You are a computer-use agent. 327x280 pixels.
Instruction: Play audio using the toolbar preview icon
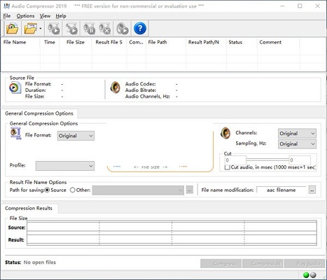[123, 29]
